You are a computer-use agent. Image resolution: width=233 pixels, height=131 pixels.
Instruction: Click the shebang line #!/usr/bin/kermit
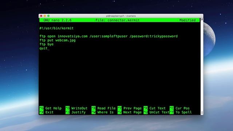[x=56, y=28]
